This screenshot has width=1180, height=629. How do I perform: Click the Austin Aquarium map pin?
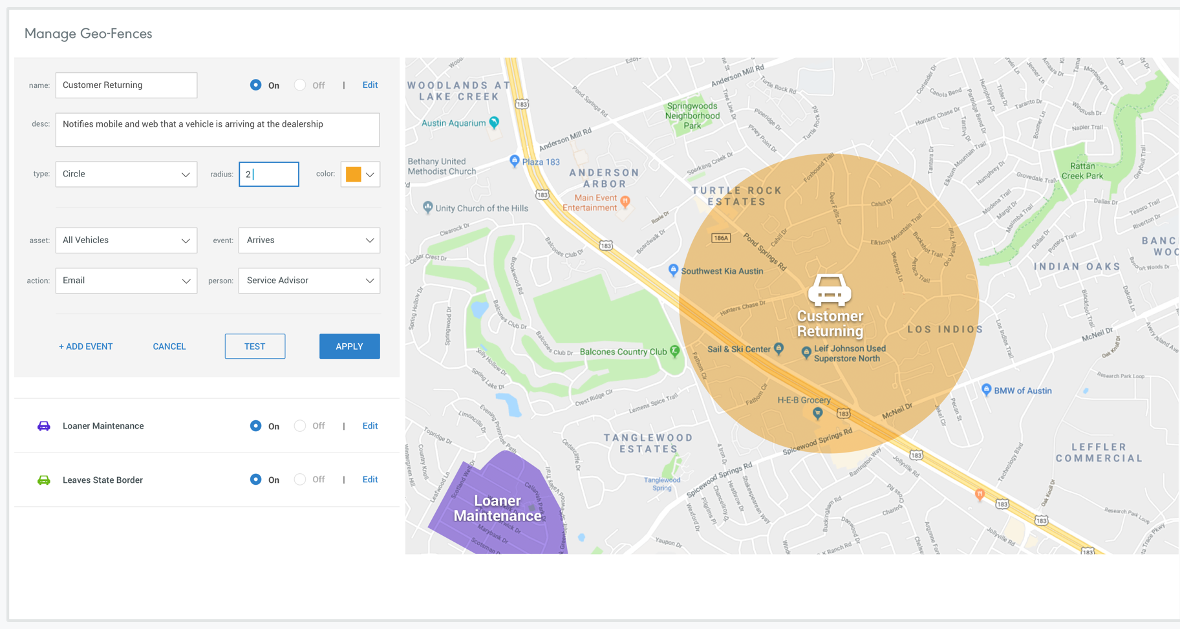[x=494, y=122]
